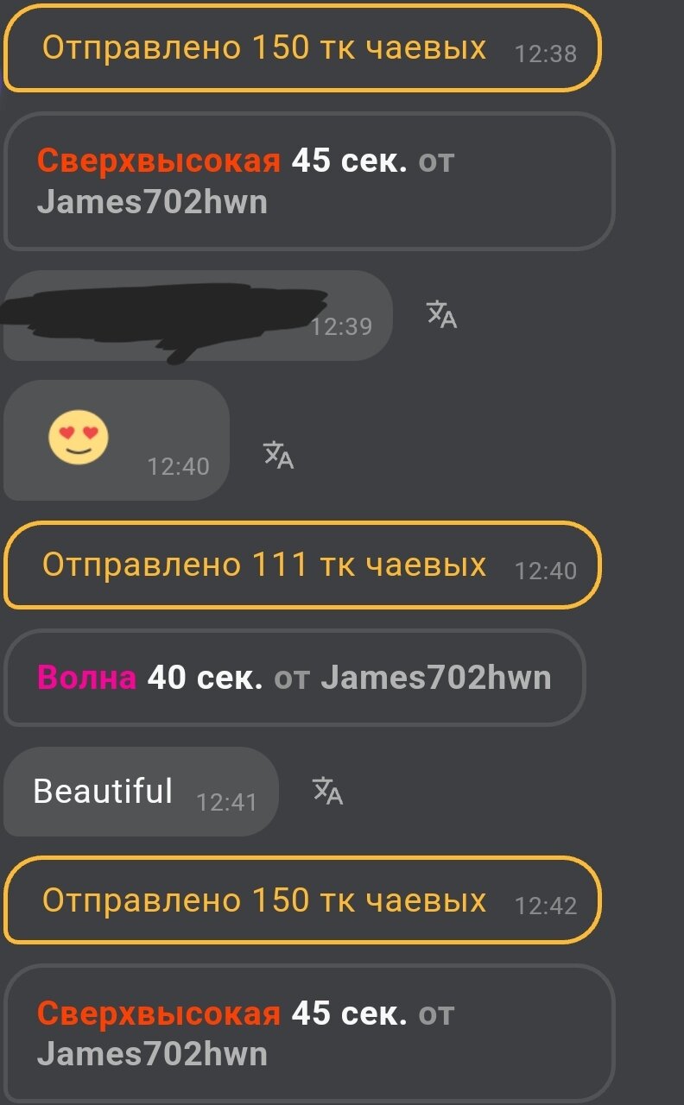
Task: Select the pink Волна label
Action: (86, 678)
